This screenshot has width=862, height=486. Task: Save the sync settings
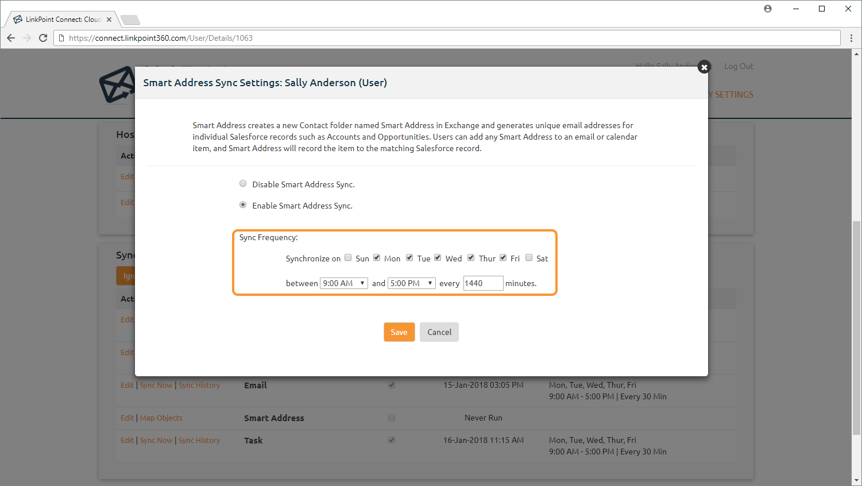click(399, 332)
